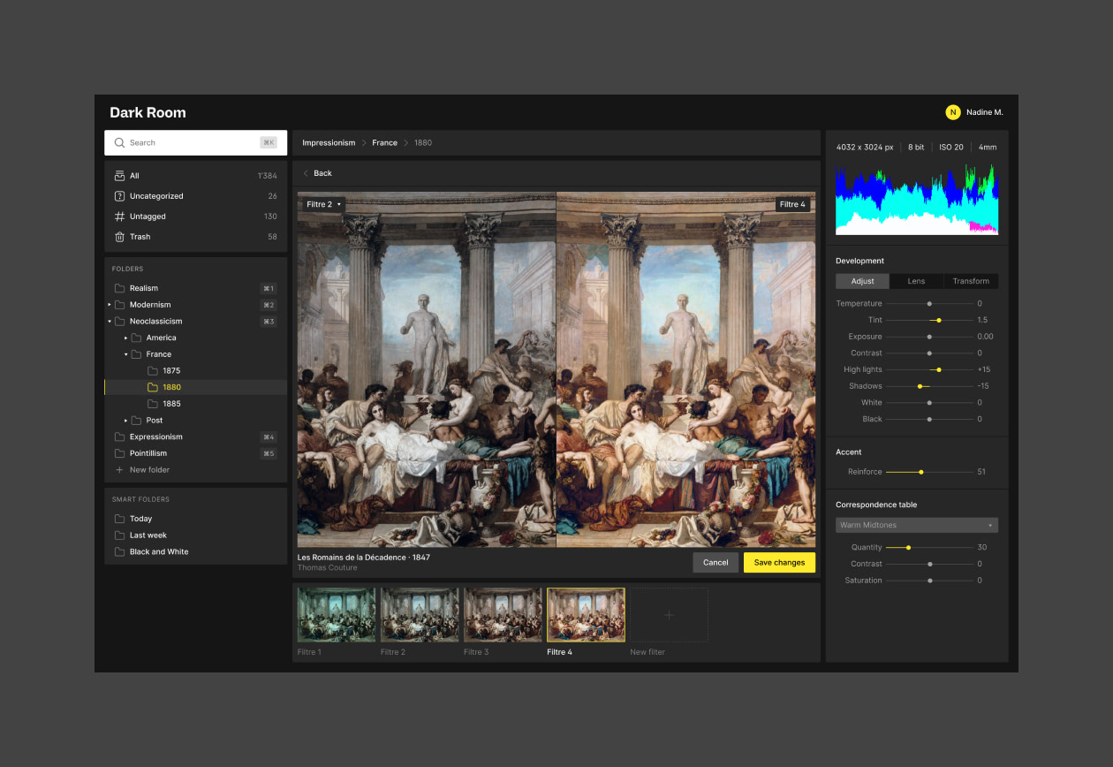This screenshot has height=767, width=1113.
Task: Click the Last week smart folder icon
Action: [119, 535]
